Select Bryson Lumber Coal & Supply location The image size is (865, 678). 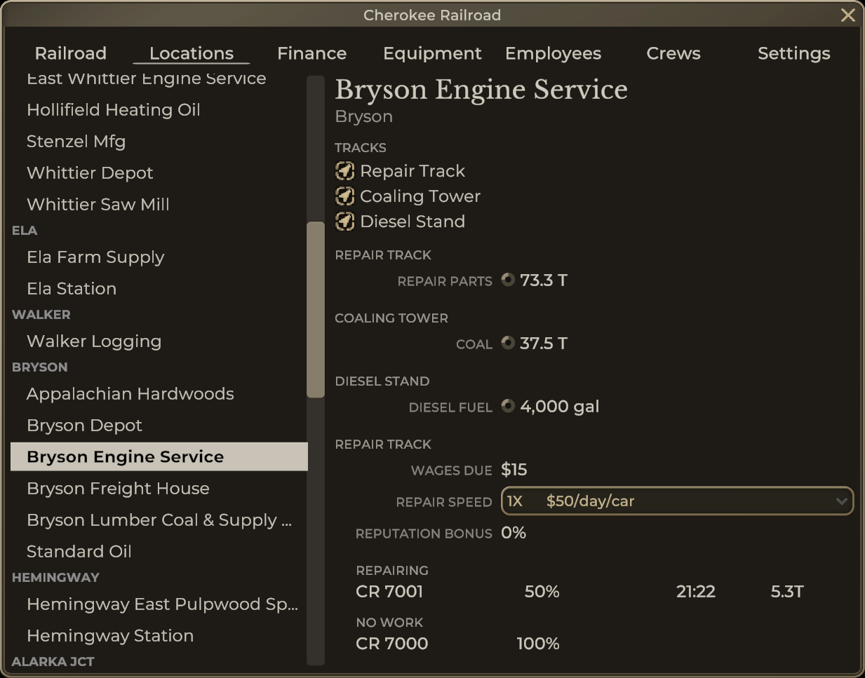pyautogui.click(x=159, y=520)
